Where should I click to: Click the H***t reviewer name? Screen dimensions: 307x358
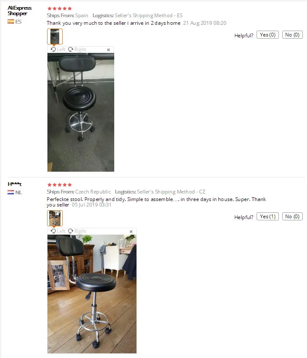coord(15,184)
